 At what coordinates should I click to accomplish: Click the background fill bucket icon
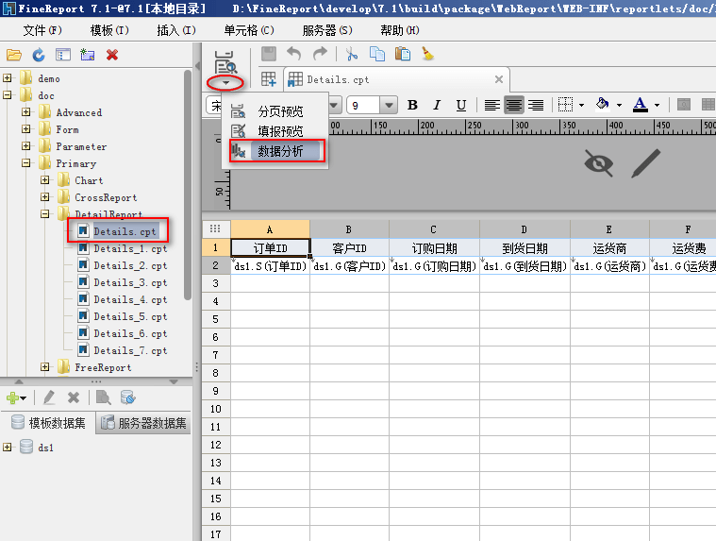[x=602, y=104]
